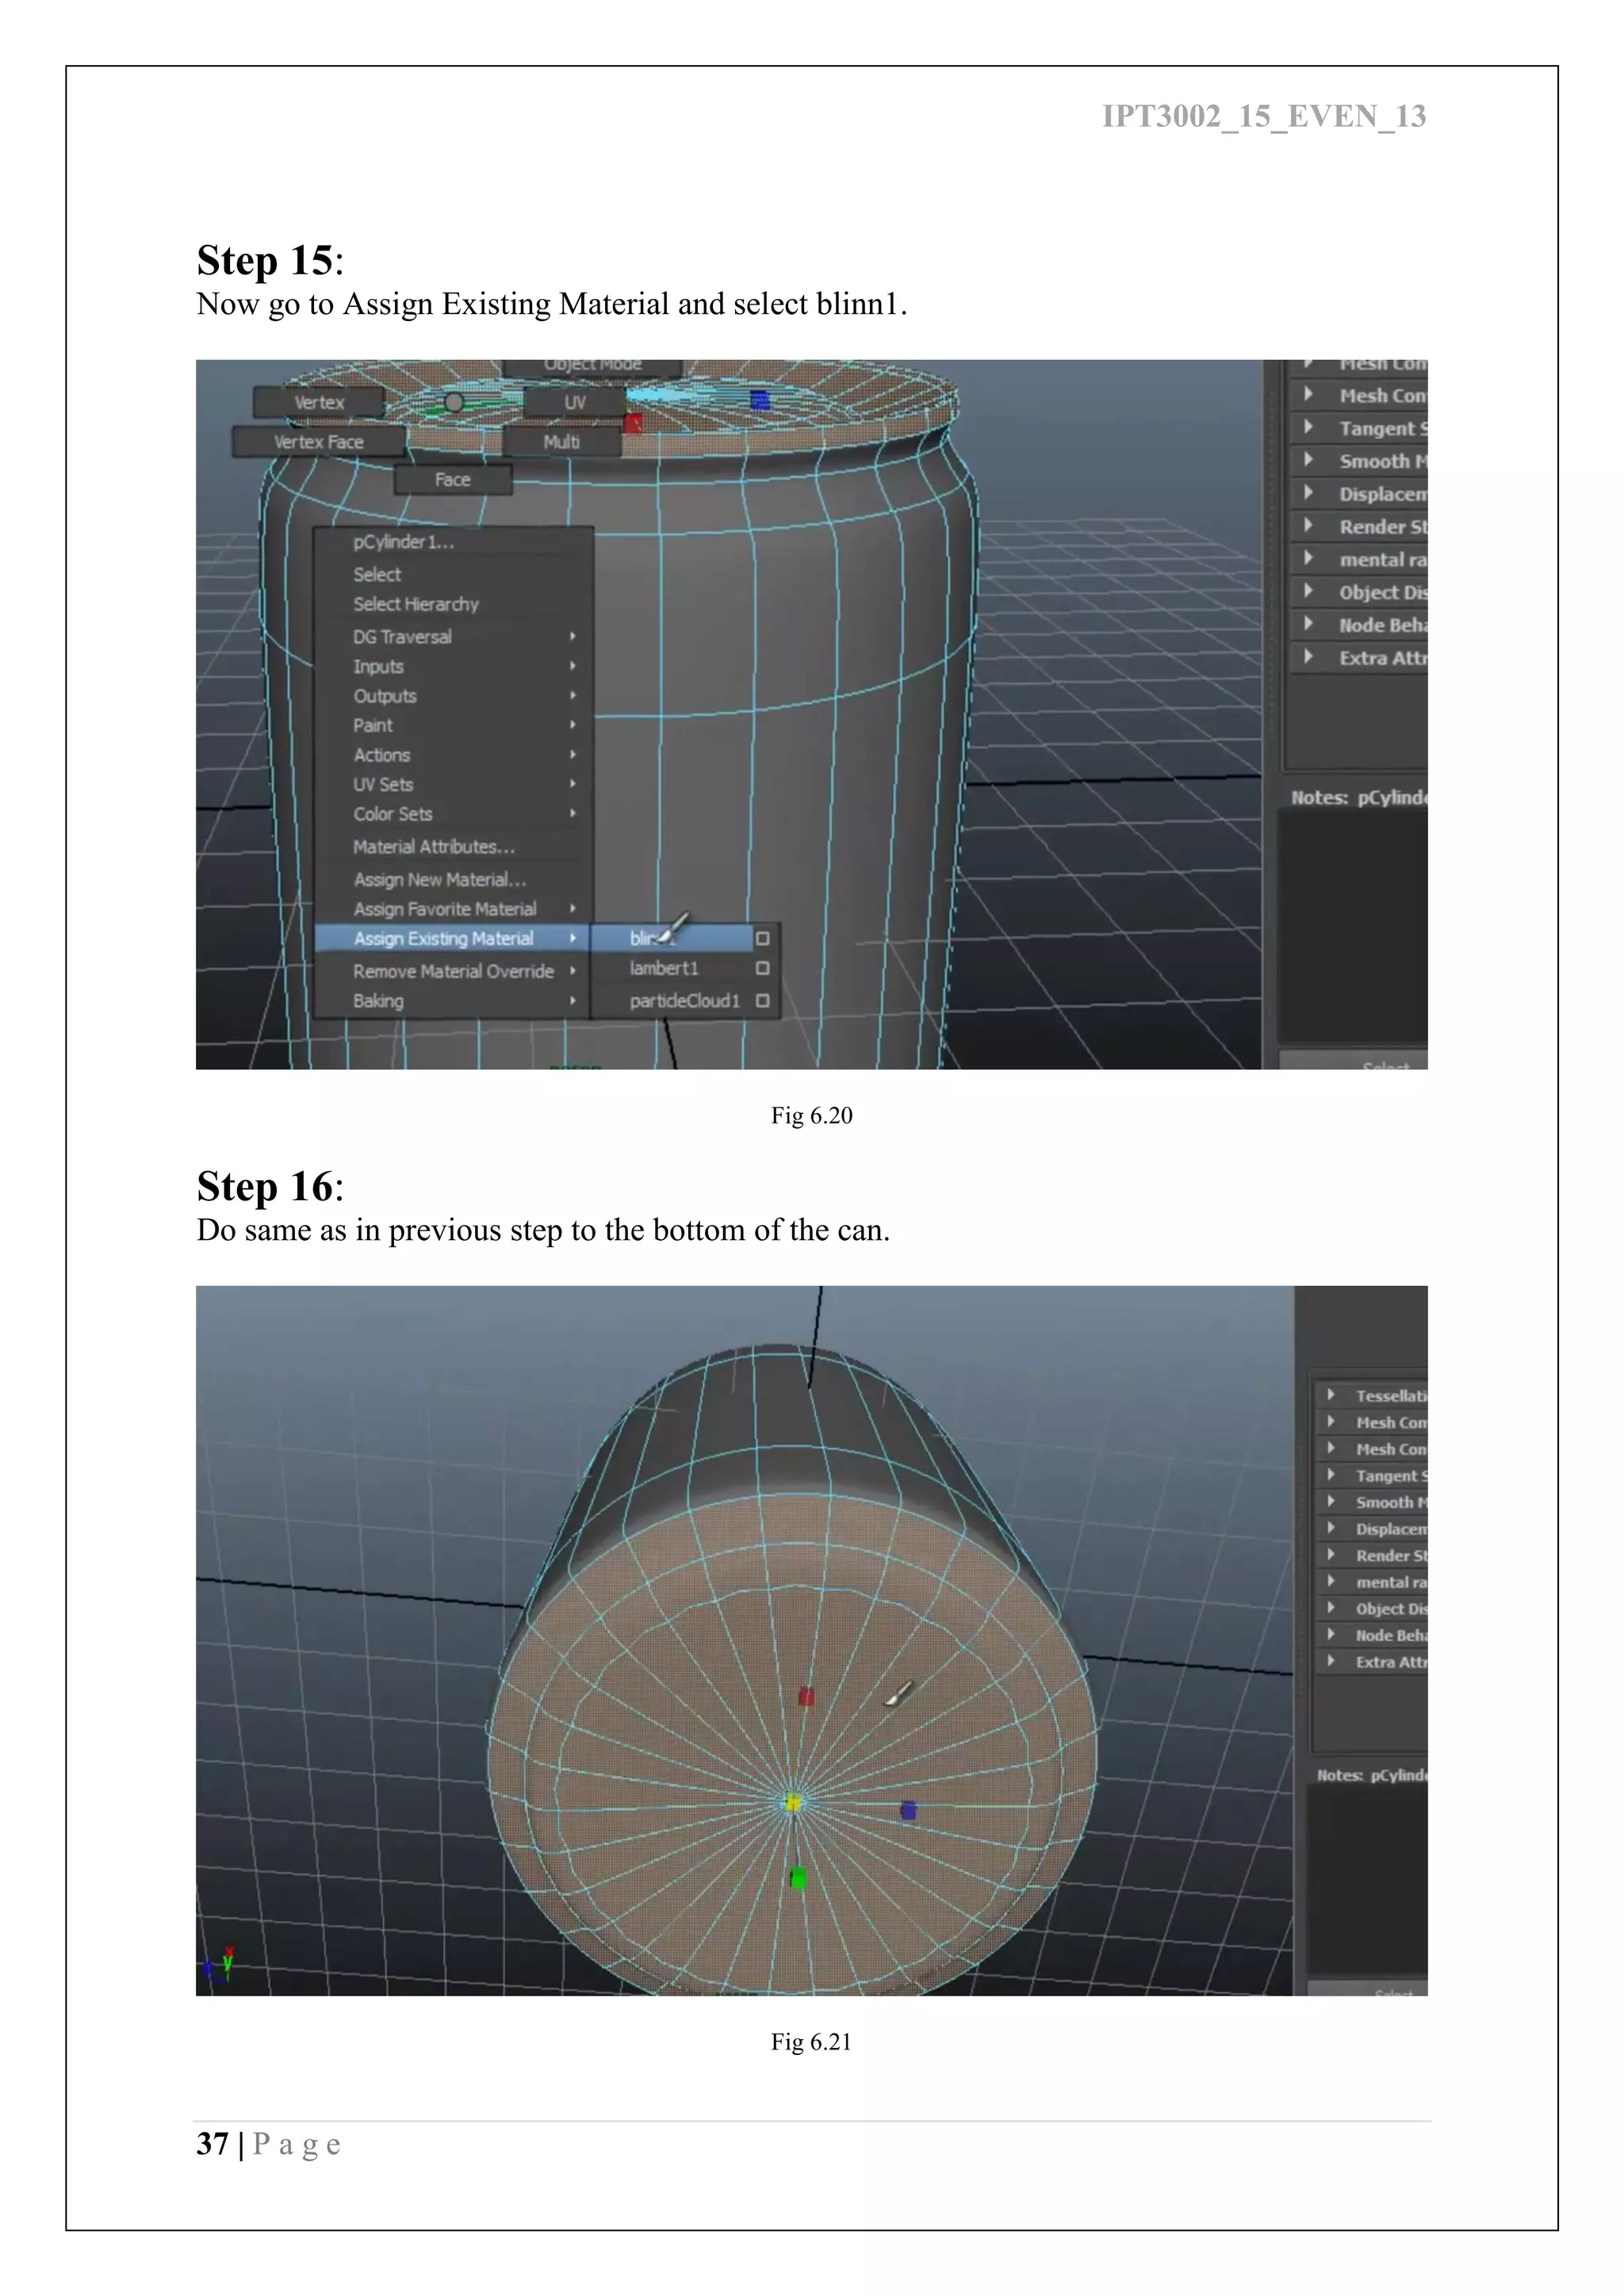Screen dimensions: 1624x2296
Task: Click the red manipulator handle on the can bottom
Action: 807,1696
